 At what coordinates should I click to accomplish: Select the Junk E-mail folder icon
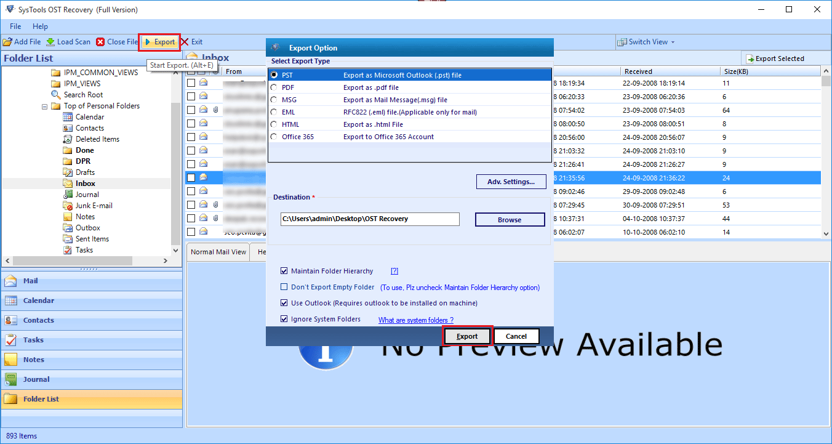point(68,206)
